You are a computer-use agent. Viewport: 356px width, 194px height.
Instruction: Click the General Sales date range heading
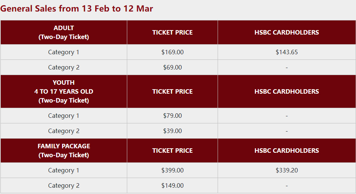(77, 8)
